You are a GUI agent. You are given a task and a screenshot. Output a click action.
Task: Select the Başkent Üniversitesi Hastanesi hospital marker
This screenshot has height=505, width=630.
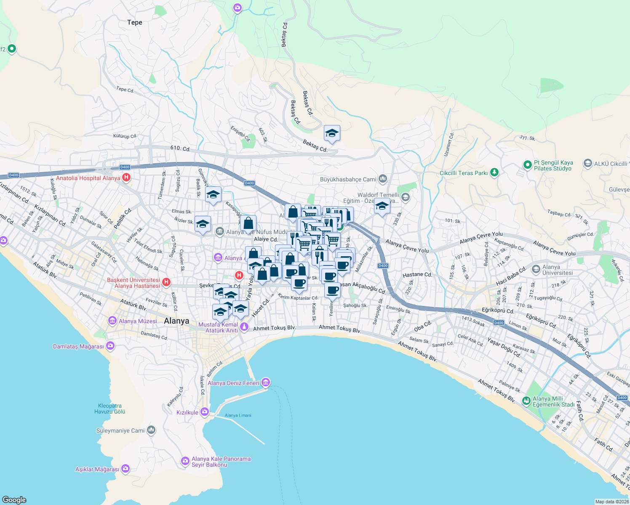tap(166, 282)
